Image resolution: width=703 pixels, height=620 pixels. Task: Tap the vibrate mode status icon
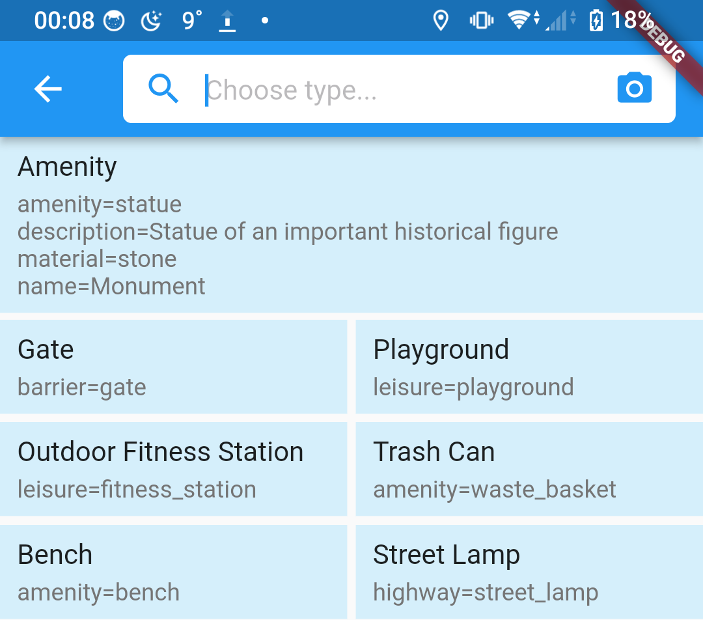point(481,21)
